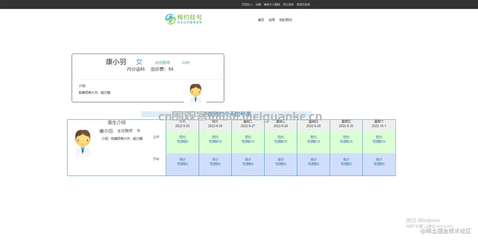This screenshot has width=478, height=241.
Task: Click afternoon 停诊 cell for 2022-9-27
Action: pos(248,164)
